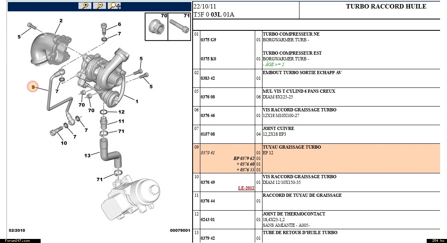This screenshot has height=243, width=447.
Task: Activate the zoom-and-pan magnifier tool
Action: click(115, 6)
